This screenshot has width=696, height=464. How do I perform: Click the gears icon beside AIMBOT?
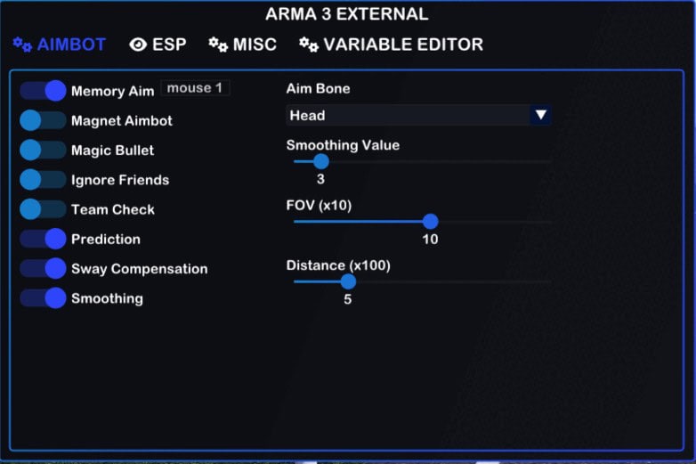22,45
